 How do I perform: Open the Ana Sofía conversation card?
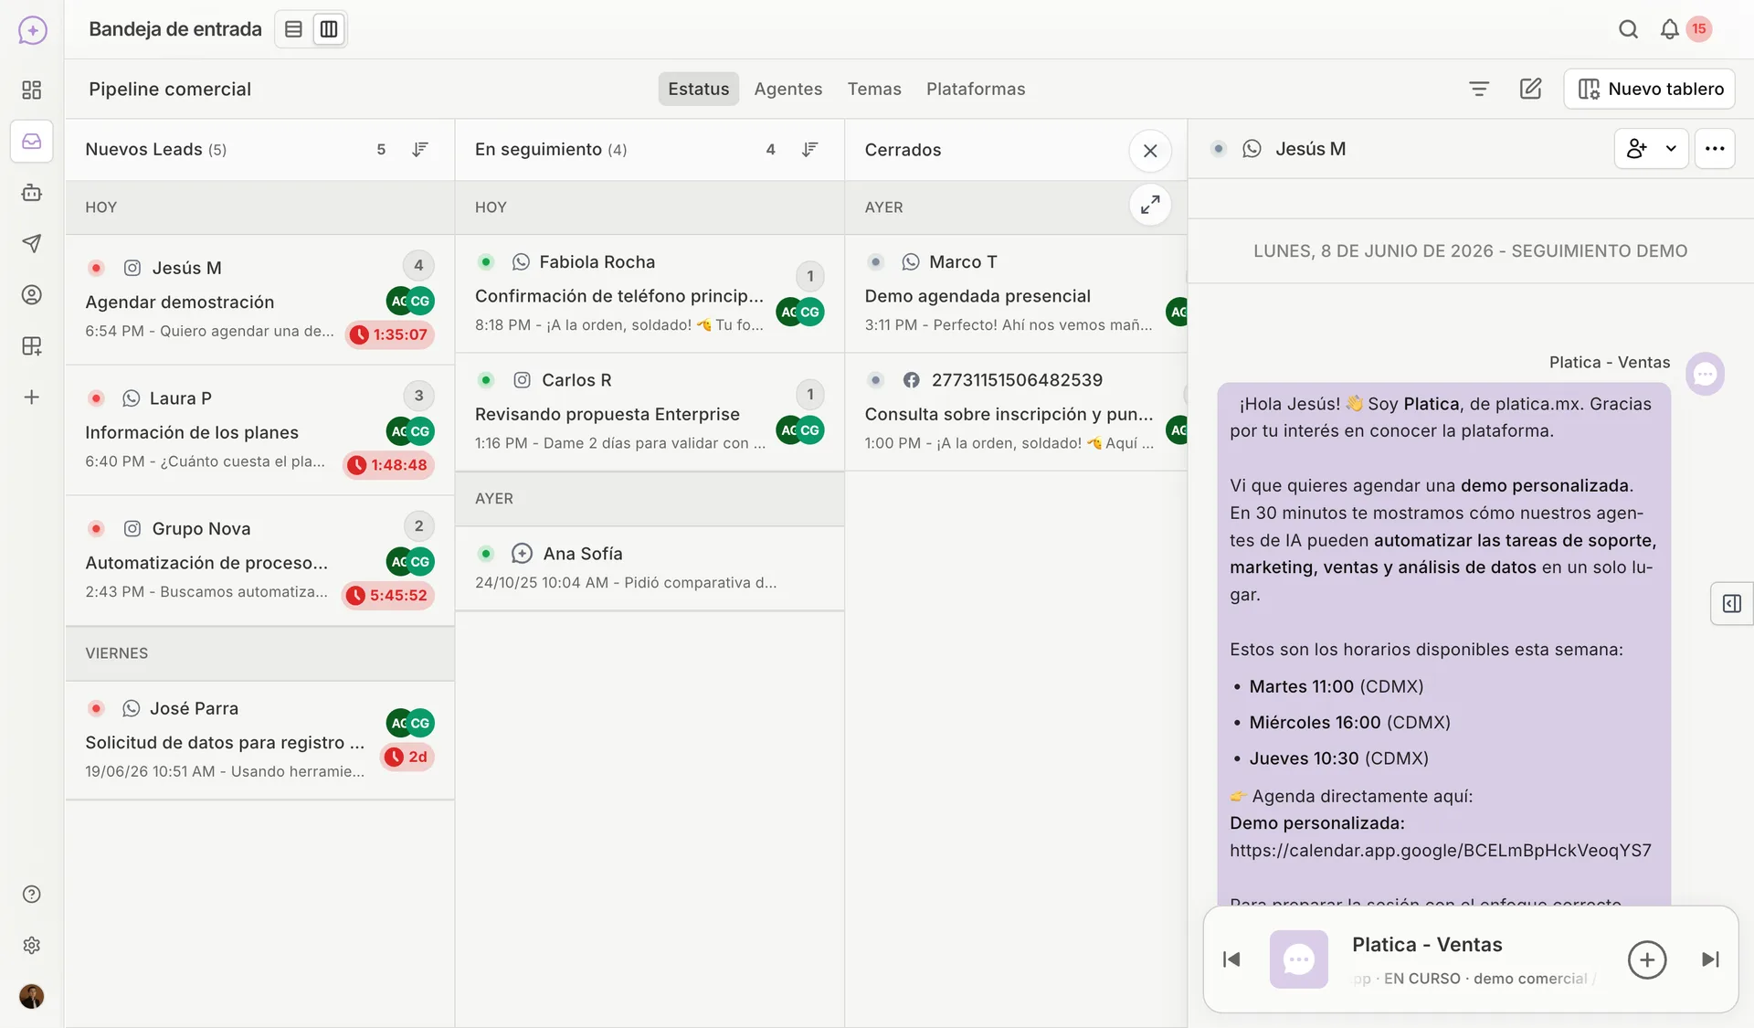650,568
